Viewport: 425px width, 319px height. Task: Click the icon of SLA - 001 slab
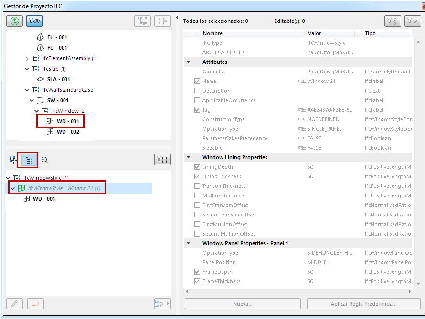tap(41, 79)
